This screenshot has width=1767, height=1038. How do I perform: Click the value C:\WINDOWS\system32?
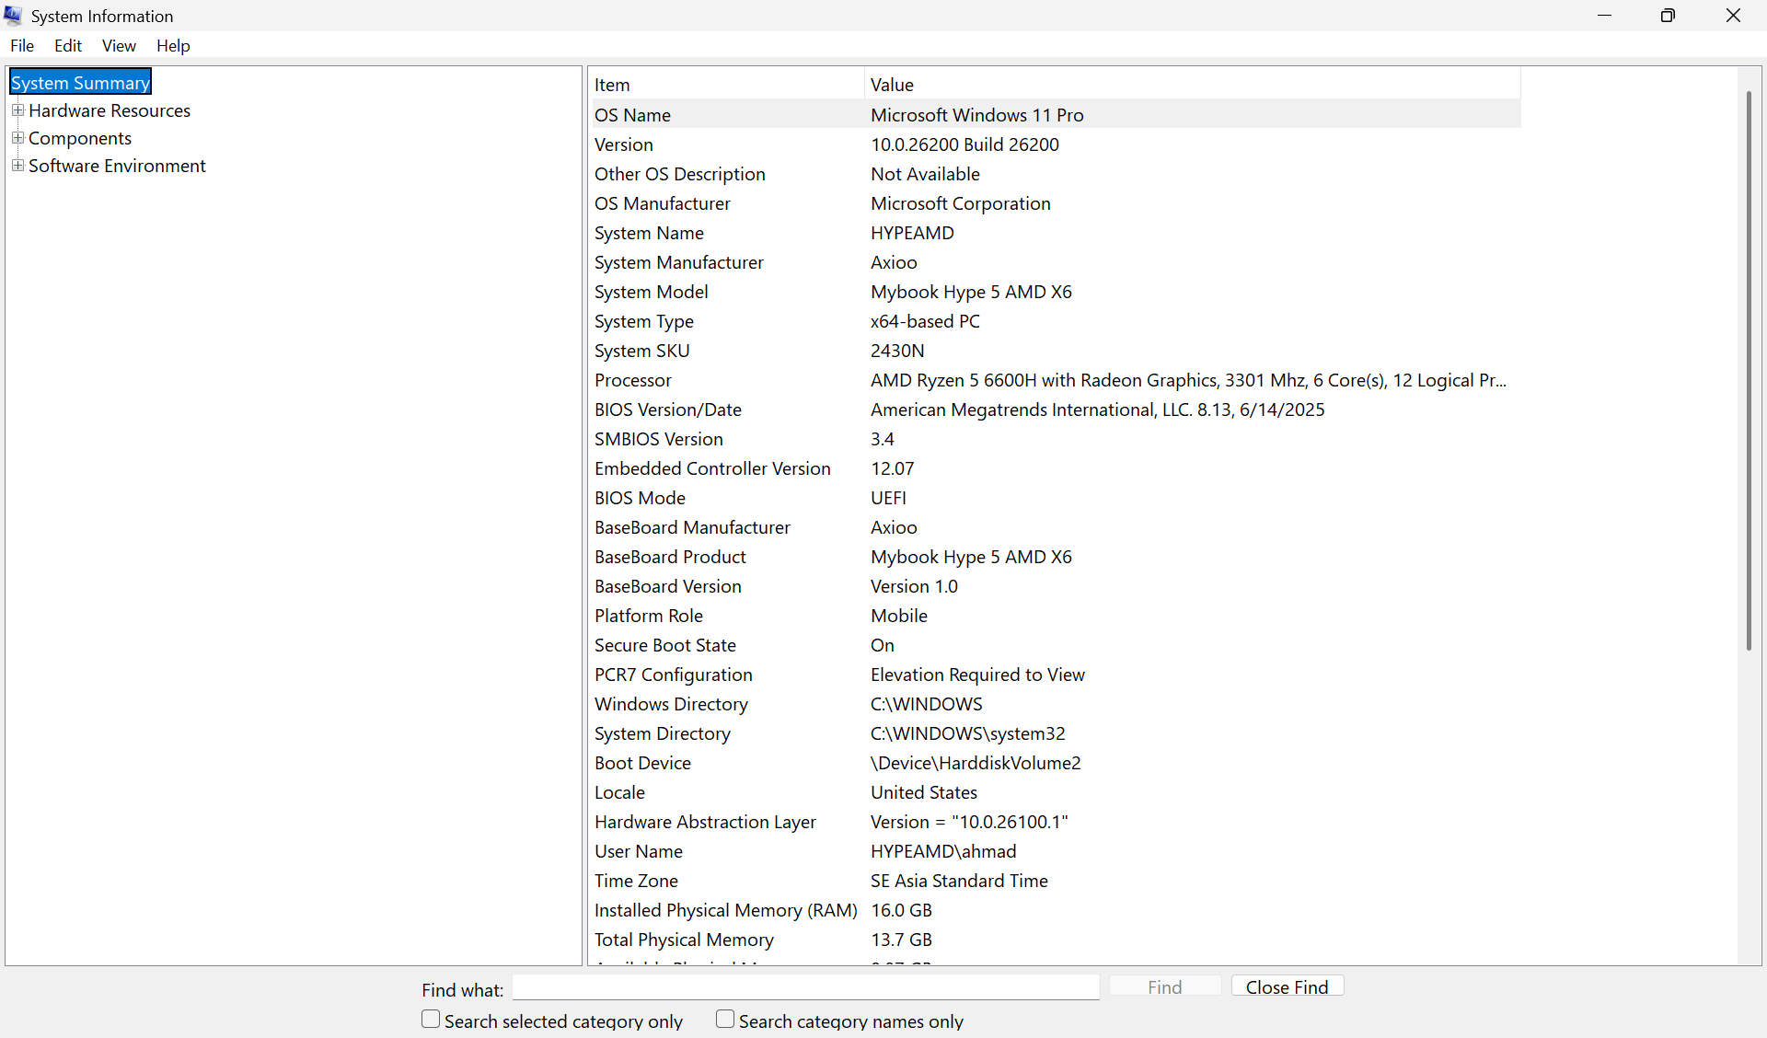point(968,733)
